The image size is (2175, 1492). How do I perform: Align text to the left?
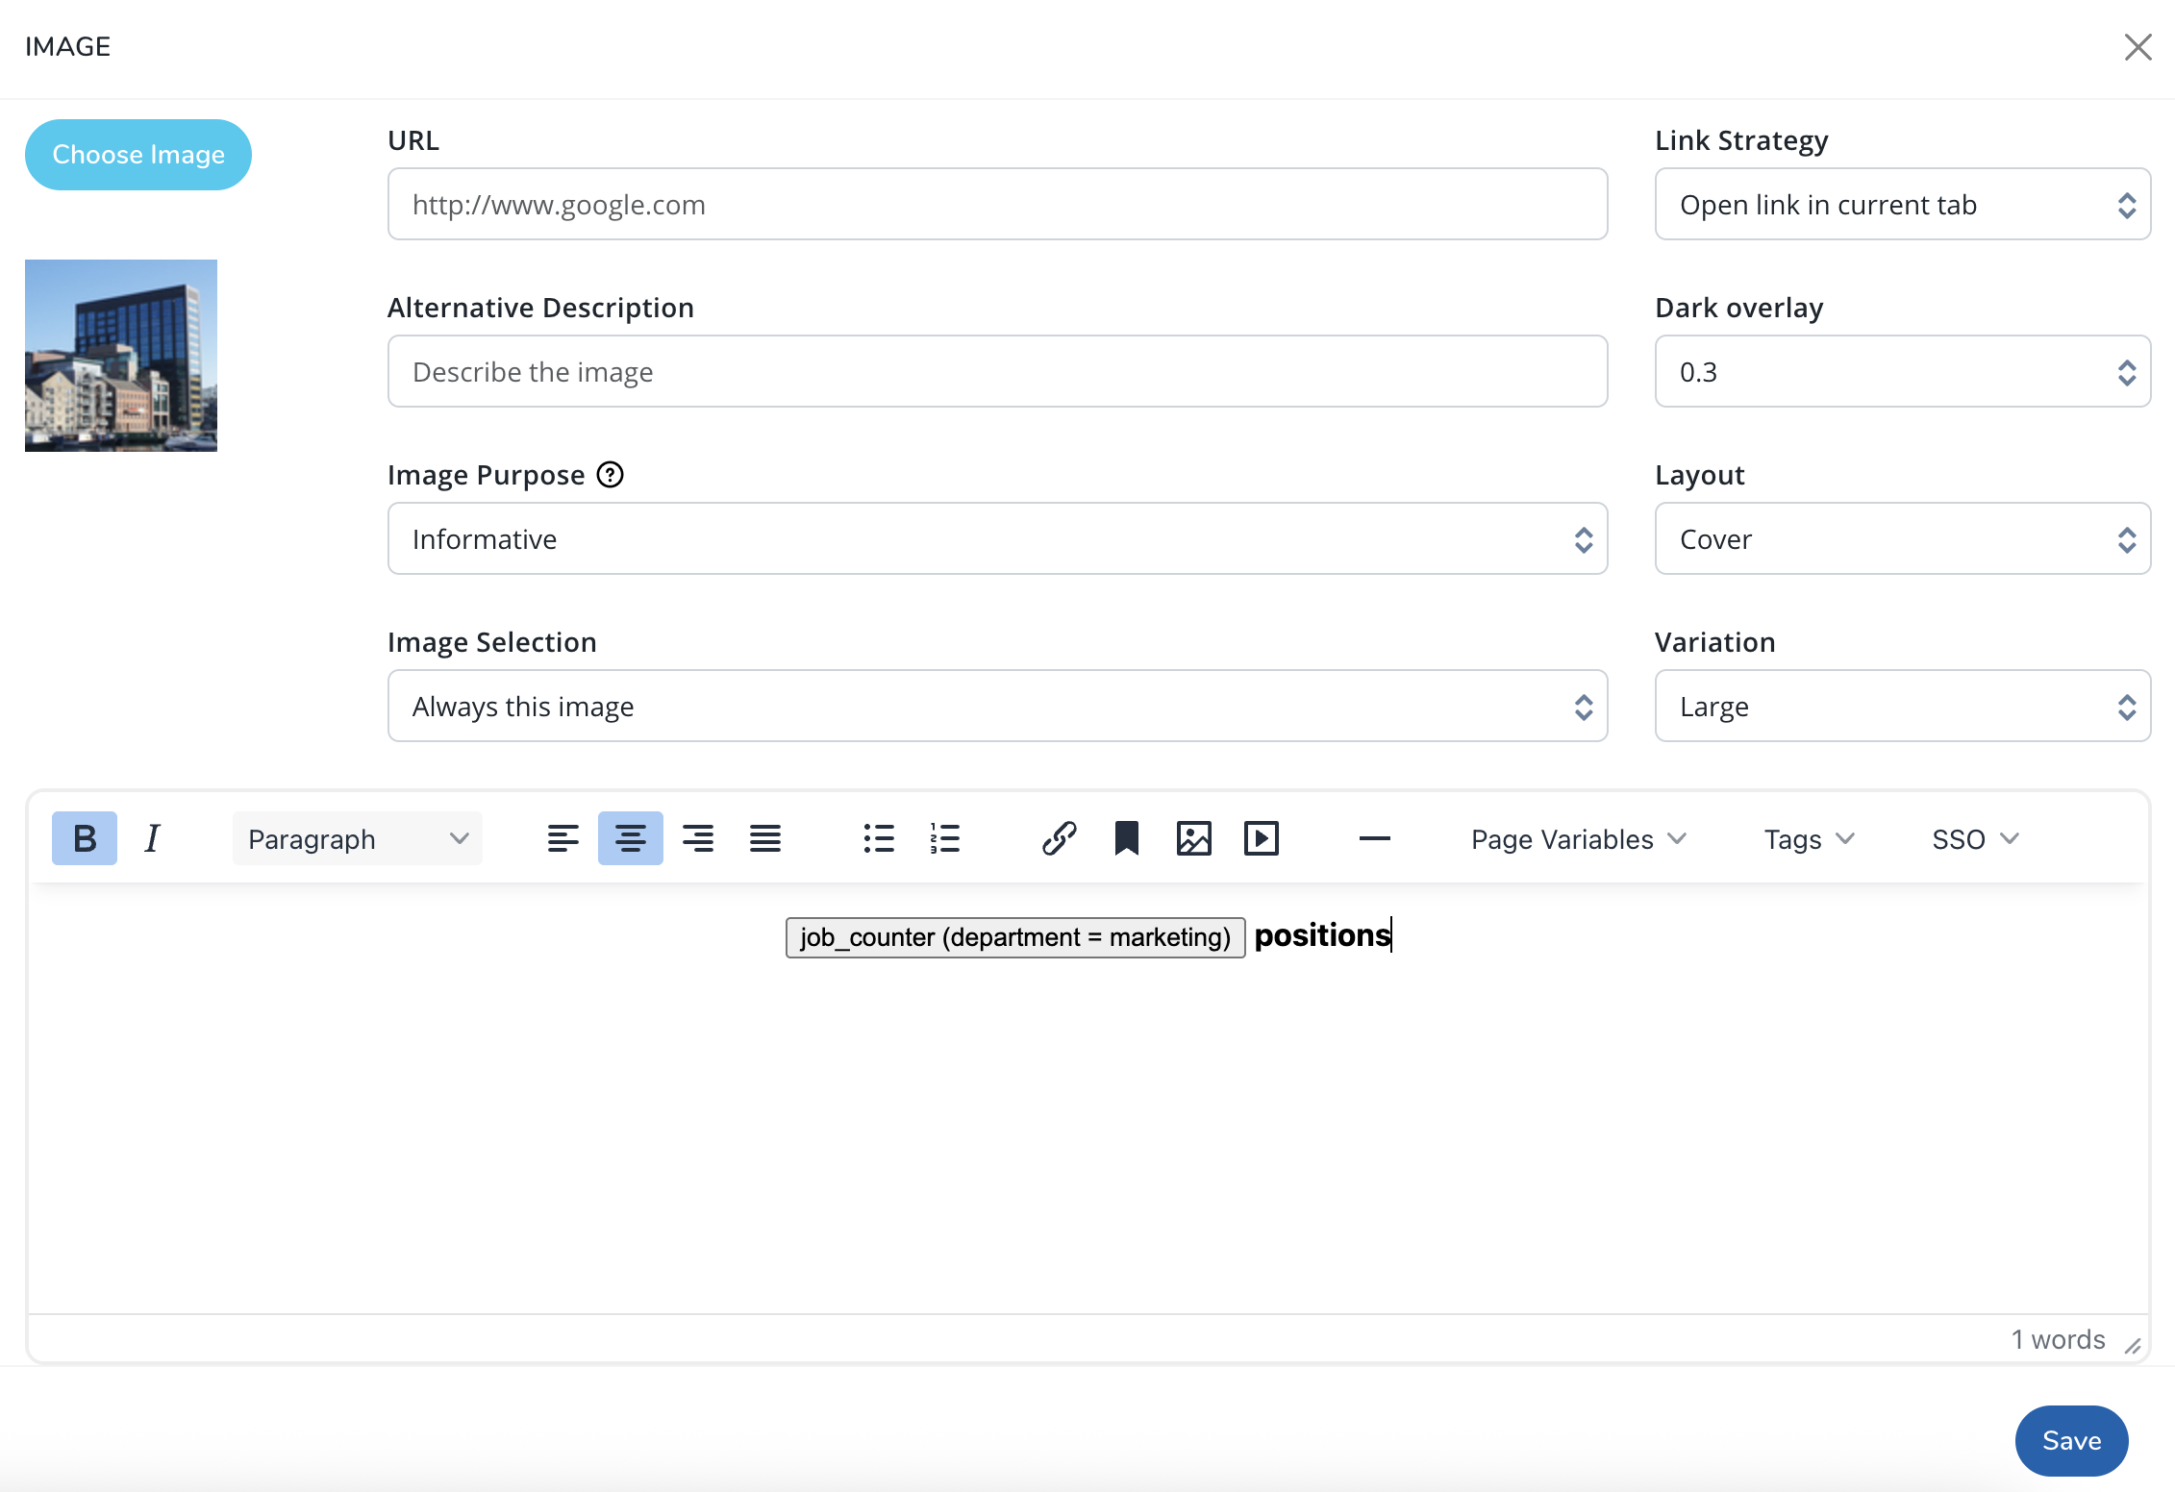point(562,838)
